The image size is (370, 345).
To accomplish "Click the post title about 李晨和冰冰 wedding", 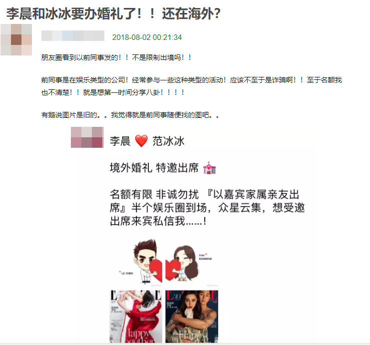I will (x=113, y=13).
